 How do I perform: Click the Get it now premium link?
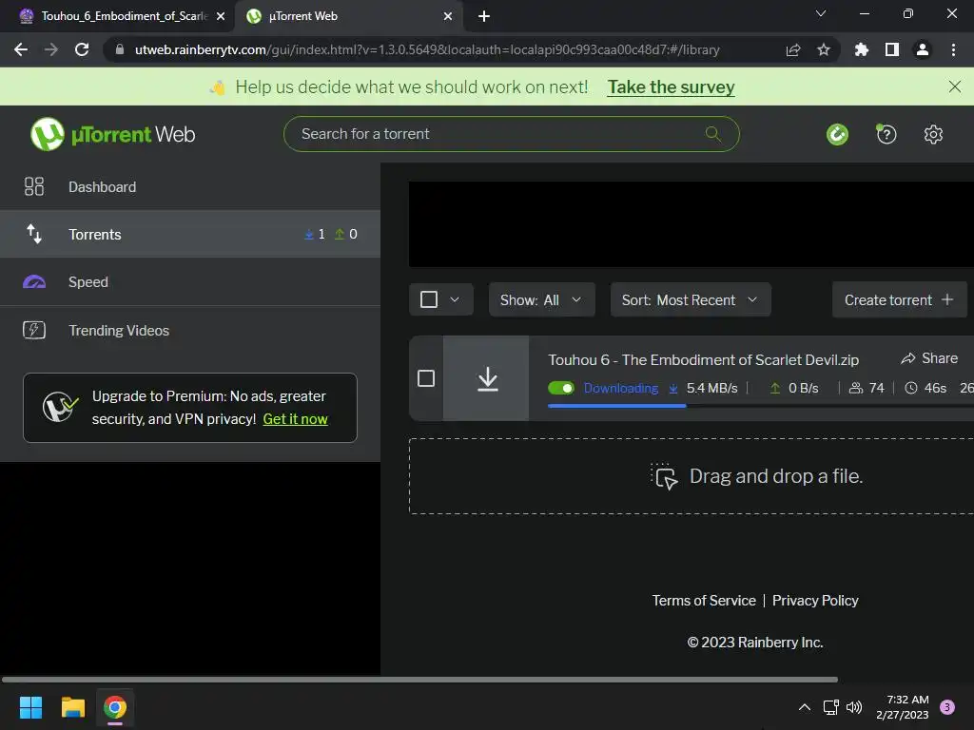point(295,419)
